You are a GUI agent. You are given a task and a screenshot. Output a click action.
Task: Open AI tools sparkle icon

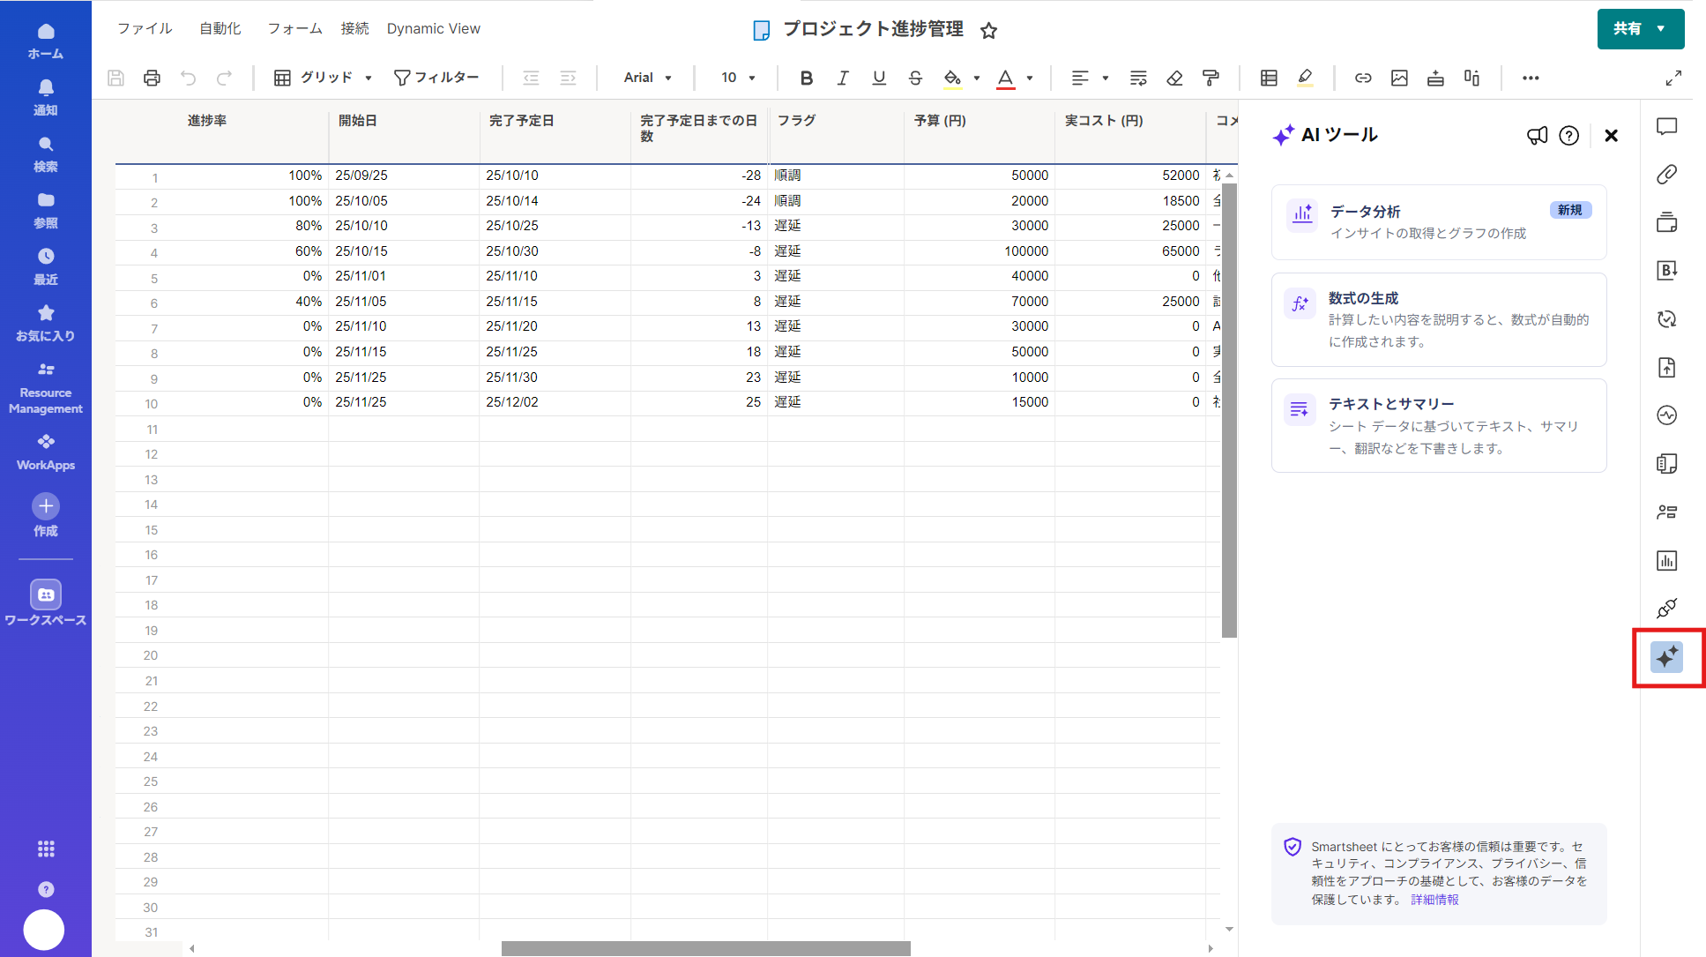coord(1666,657)
